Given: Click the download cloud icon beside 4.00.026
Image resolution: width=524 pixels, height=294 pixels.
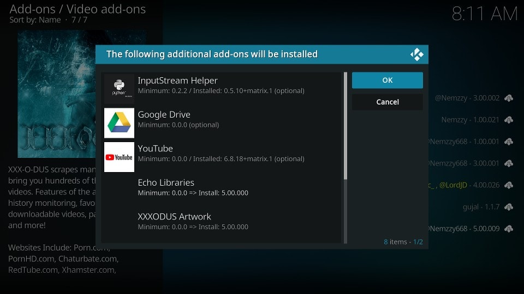Looking at the screenshot, I should [x=509, y=185].
